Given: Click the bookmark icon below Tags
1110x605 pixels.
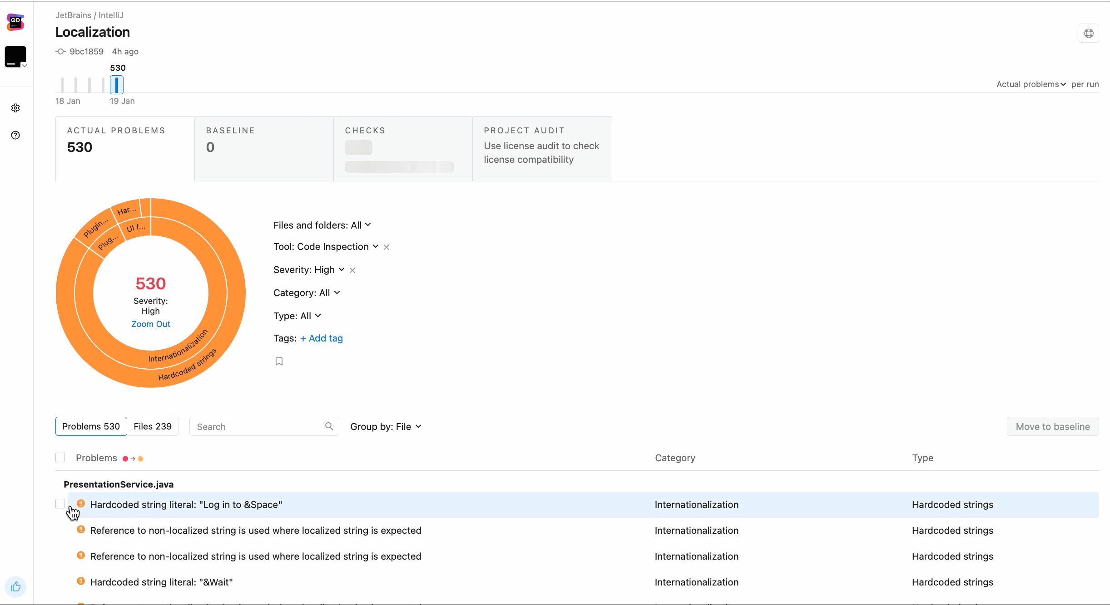Looking at the screenshot, I should pos(279,361).
